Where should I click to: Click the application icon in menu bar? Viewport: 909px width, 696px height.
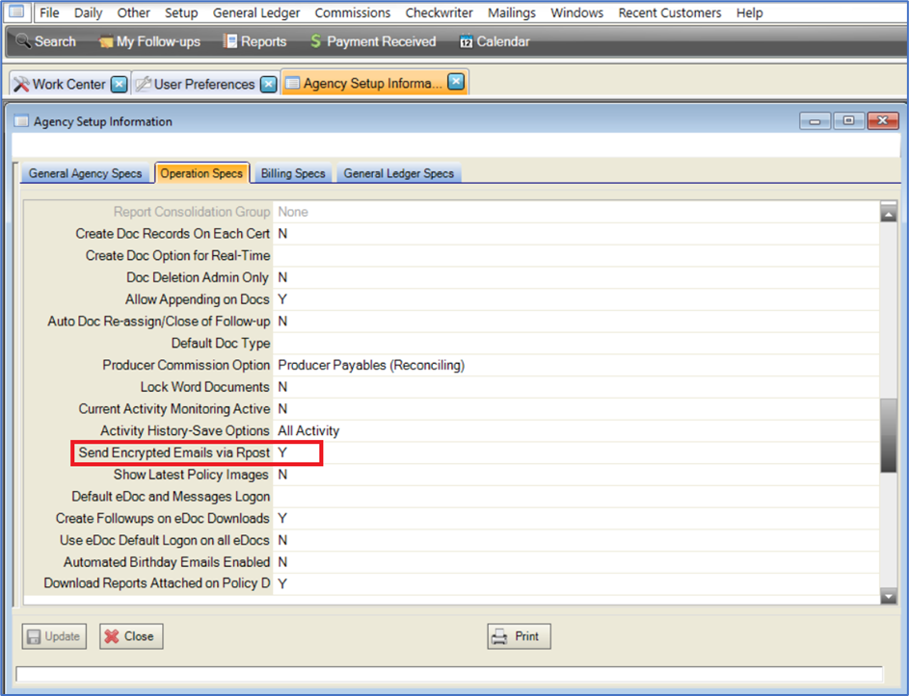pos(16,13)
